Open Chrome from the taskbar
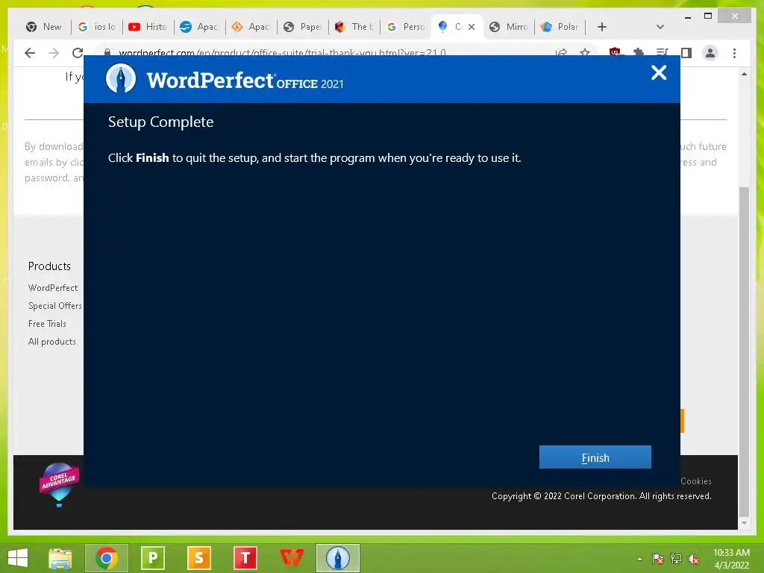 coord(107,558)
